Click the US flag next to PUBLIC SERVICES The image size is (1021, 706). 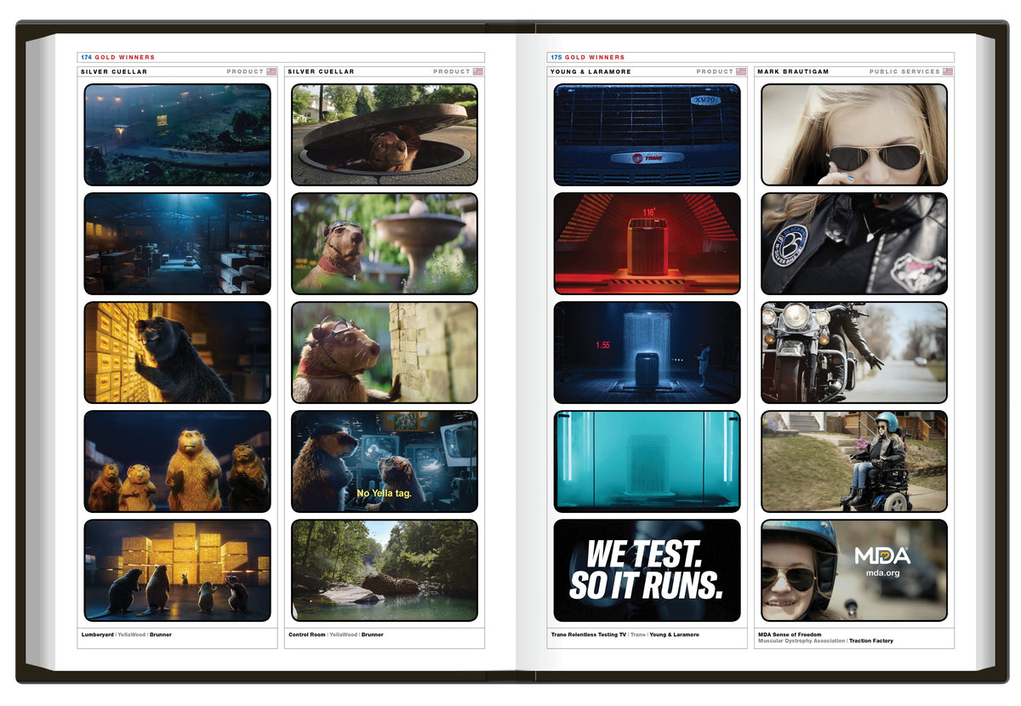(x=948, y=71)
